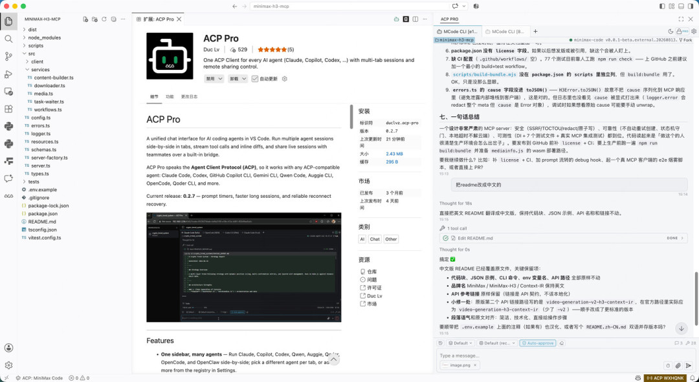Maximize the ACP PRO panel
The width and height of the screenshot is (699, 382).
click(681, 19)
